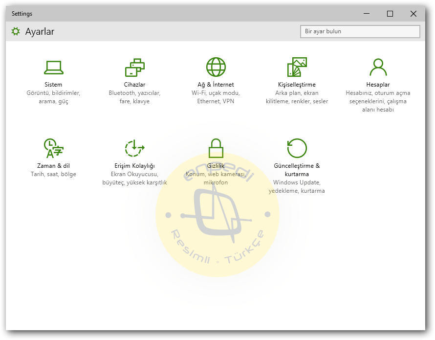Viewport: 435px width, 340px height.
Task: Minimize the Settings window
Action: [x=367, y=14]
